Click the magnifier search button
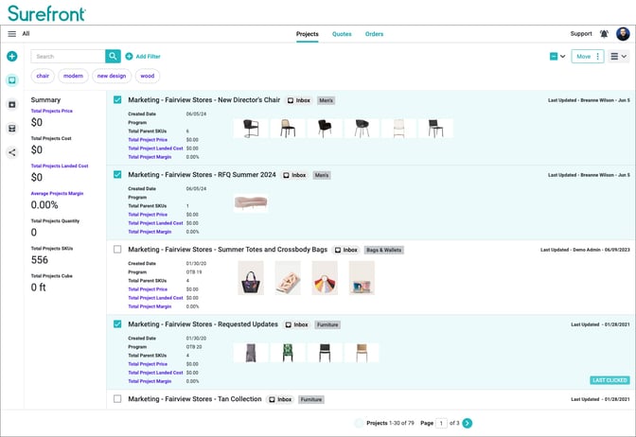The width and height of the screenshot is (636, 437). coord(113,57)
